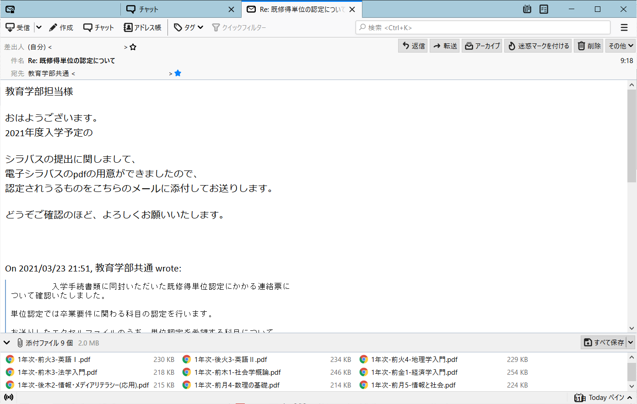Open the その他 more actions dropdown
Screen dimensions: 637x404
[x=621, y=46]
